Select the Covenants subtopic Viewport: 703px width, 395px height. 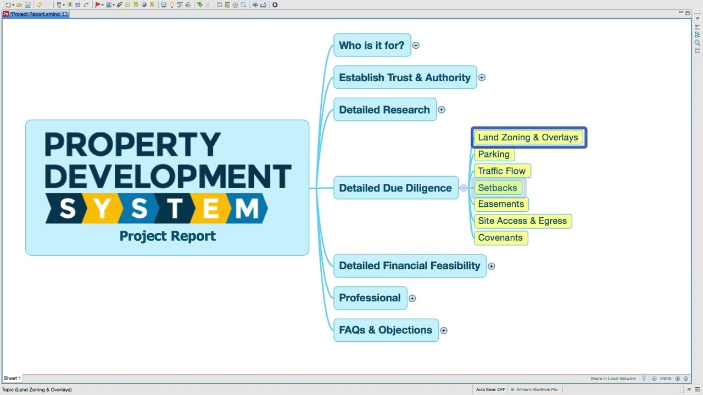tap(500, 238)
